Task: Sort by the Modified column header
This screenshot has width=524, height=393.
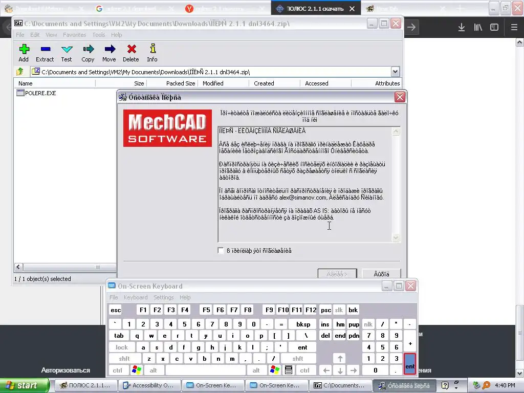Action: 223,83
